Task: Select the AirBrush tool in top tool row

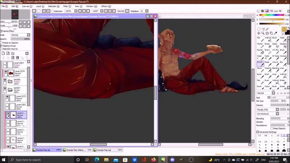Action: point(268,39)
